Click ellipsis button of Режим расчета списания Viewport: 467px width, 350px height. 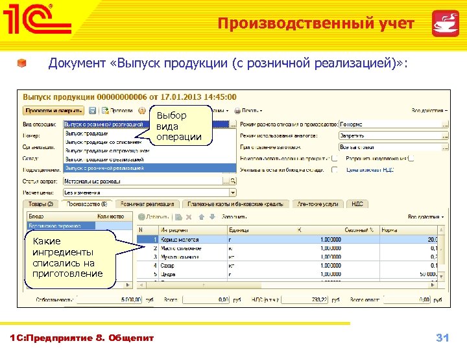(445, 124)
